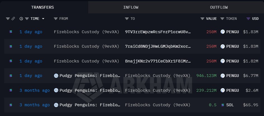Viewport: 264px width, 116px height.
Task: Open address 9TV3rrEWpzwRcsFnrP1orwU8v
Action: coord(158,32)
